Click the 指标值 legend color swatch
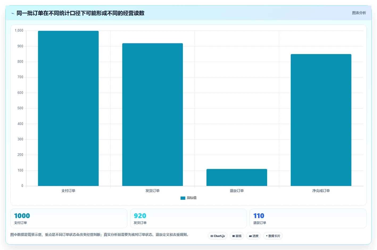Viewport: 377px width, 250px height. coord(183,198)
